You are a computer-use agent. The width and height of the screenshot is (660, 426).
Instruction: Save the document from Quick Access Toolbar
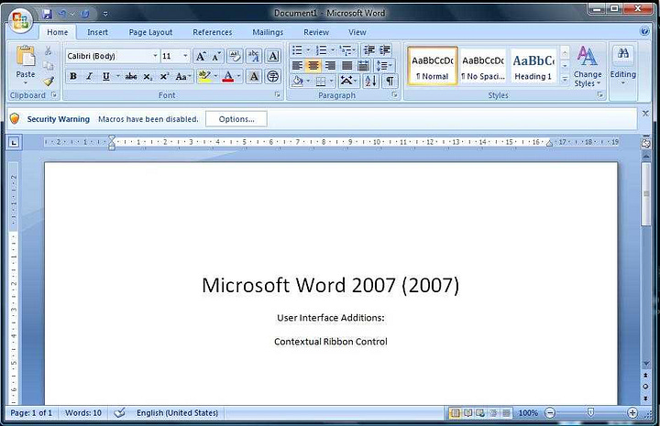(47, 14)
